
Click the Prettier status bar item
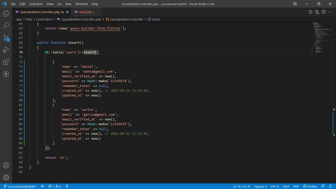tap(310, 186)
